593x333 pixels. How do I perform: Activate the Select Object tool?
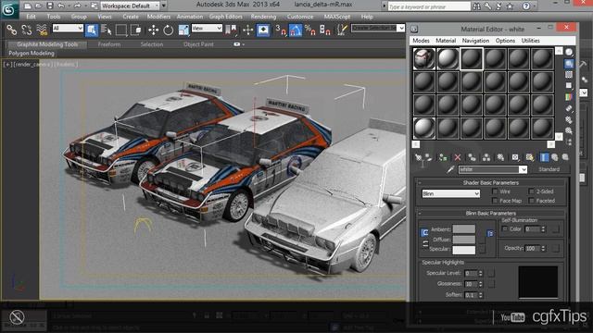92,30
